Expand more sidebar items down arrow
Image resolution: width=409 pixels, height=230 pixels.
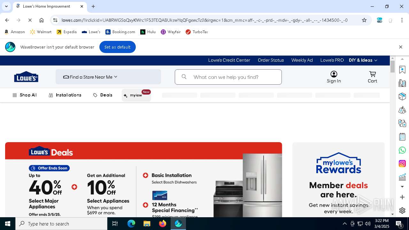click(x=402, y=187)
